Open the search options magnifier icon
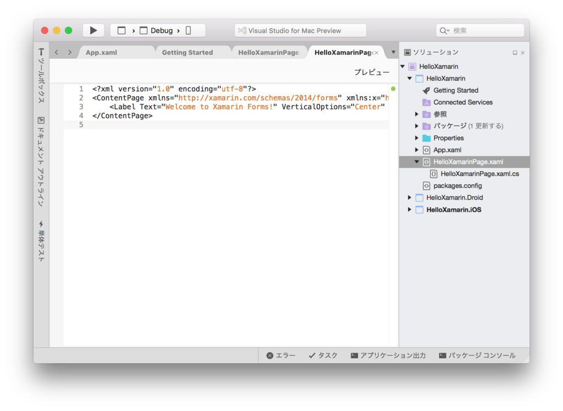Image resolution: width=563 pixels, height=411 pixels. [x=444, y=31]
